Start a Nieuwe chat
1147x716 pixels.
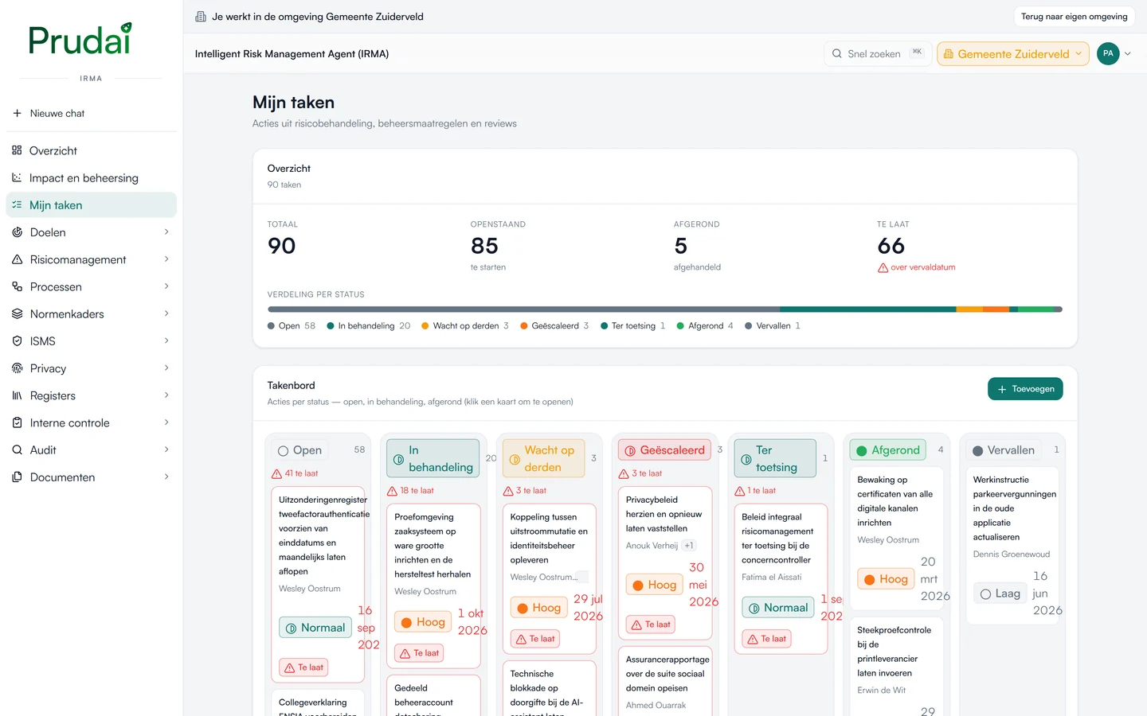(91, 113)
